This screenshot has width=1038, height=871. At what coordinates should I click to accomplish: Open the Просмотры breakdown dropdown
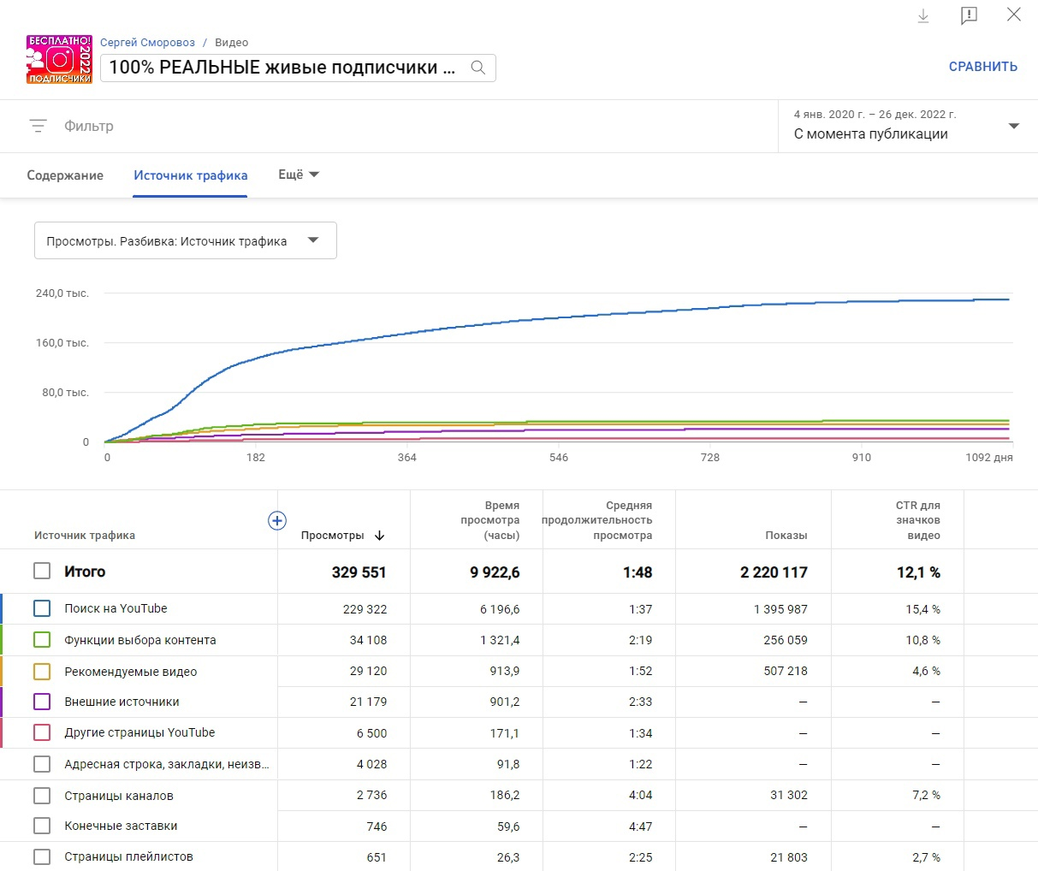(x=185, y=240)
